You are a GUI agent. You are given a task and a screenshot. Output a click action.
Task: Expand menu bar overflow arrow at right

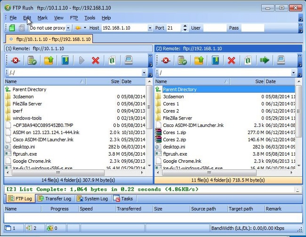(x=300, y=19)
